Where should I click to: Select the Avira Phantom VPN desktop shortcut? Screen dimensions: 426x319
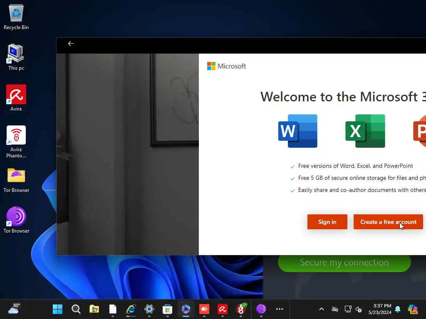pos(16,142)
